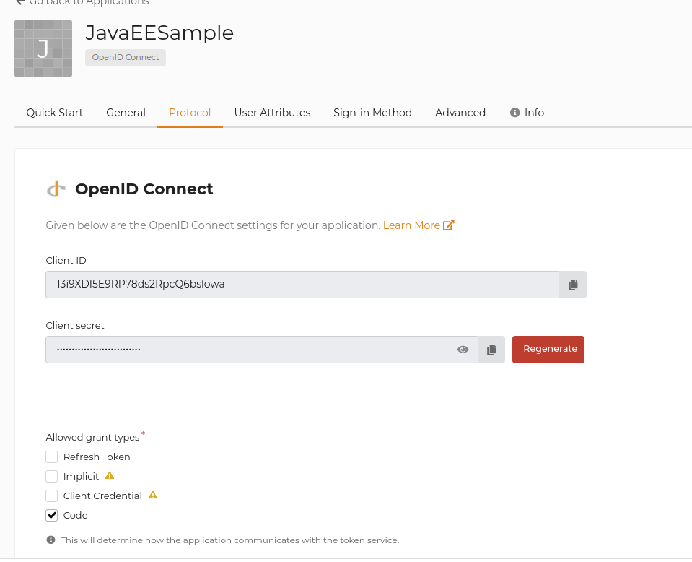Enable the Refresh Token grant type
This screenshot has height=562, width=692.
click(51, 457)
